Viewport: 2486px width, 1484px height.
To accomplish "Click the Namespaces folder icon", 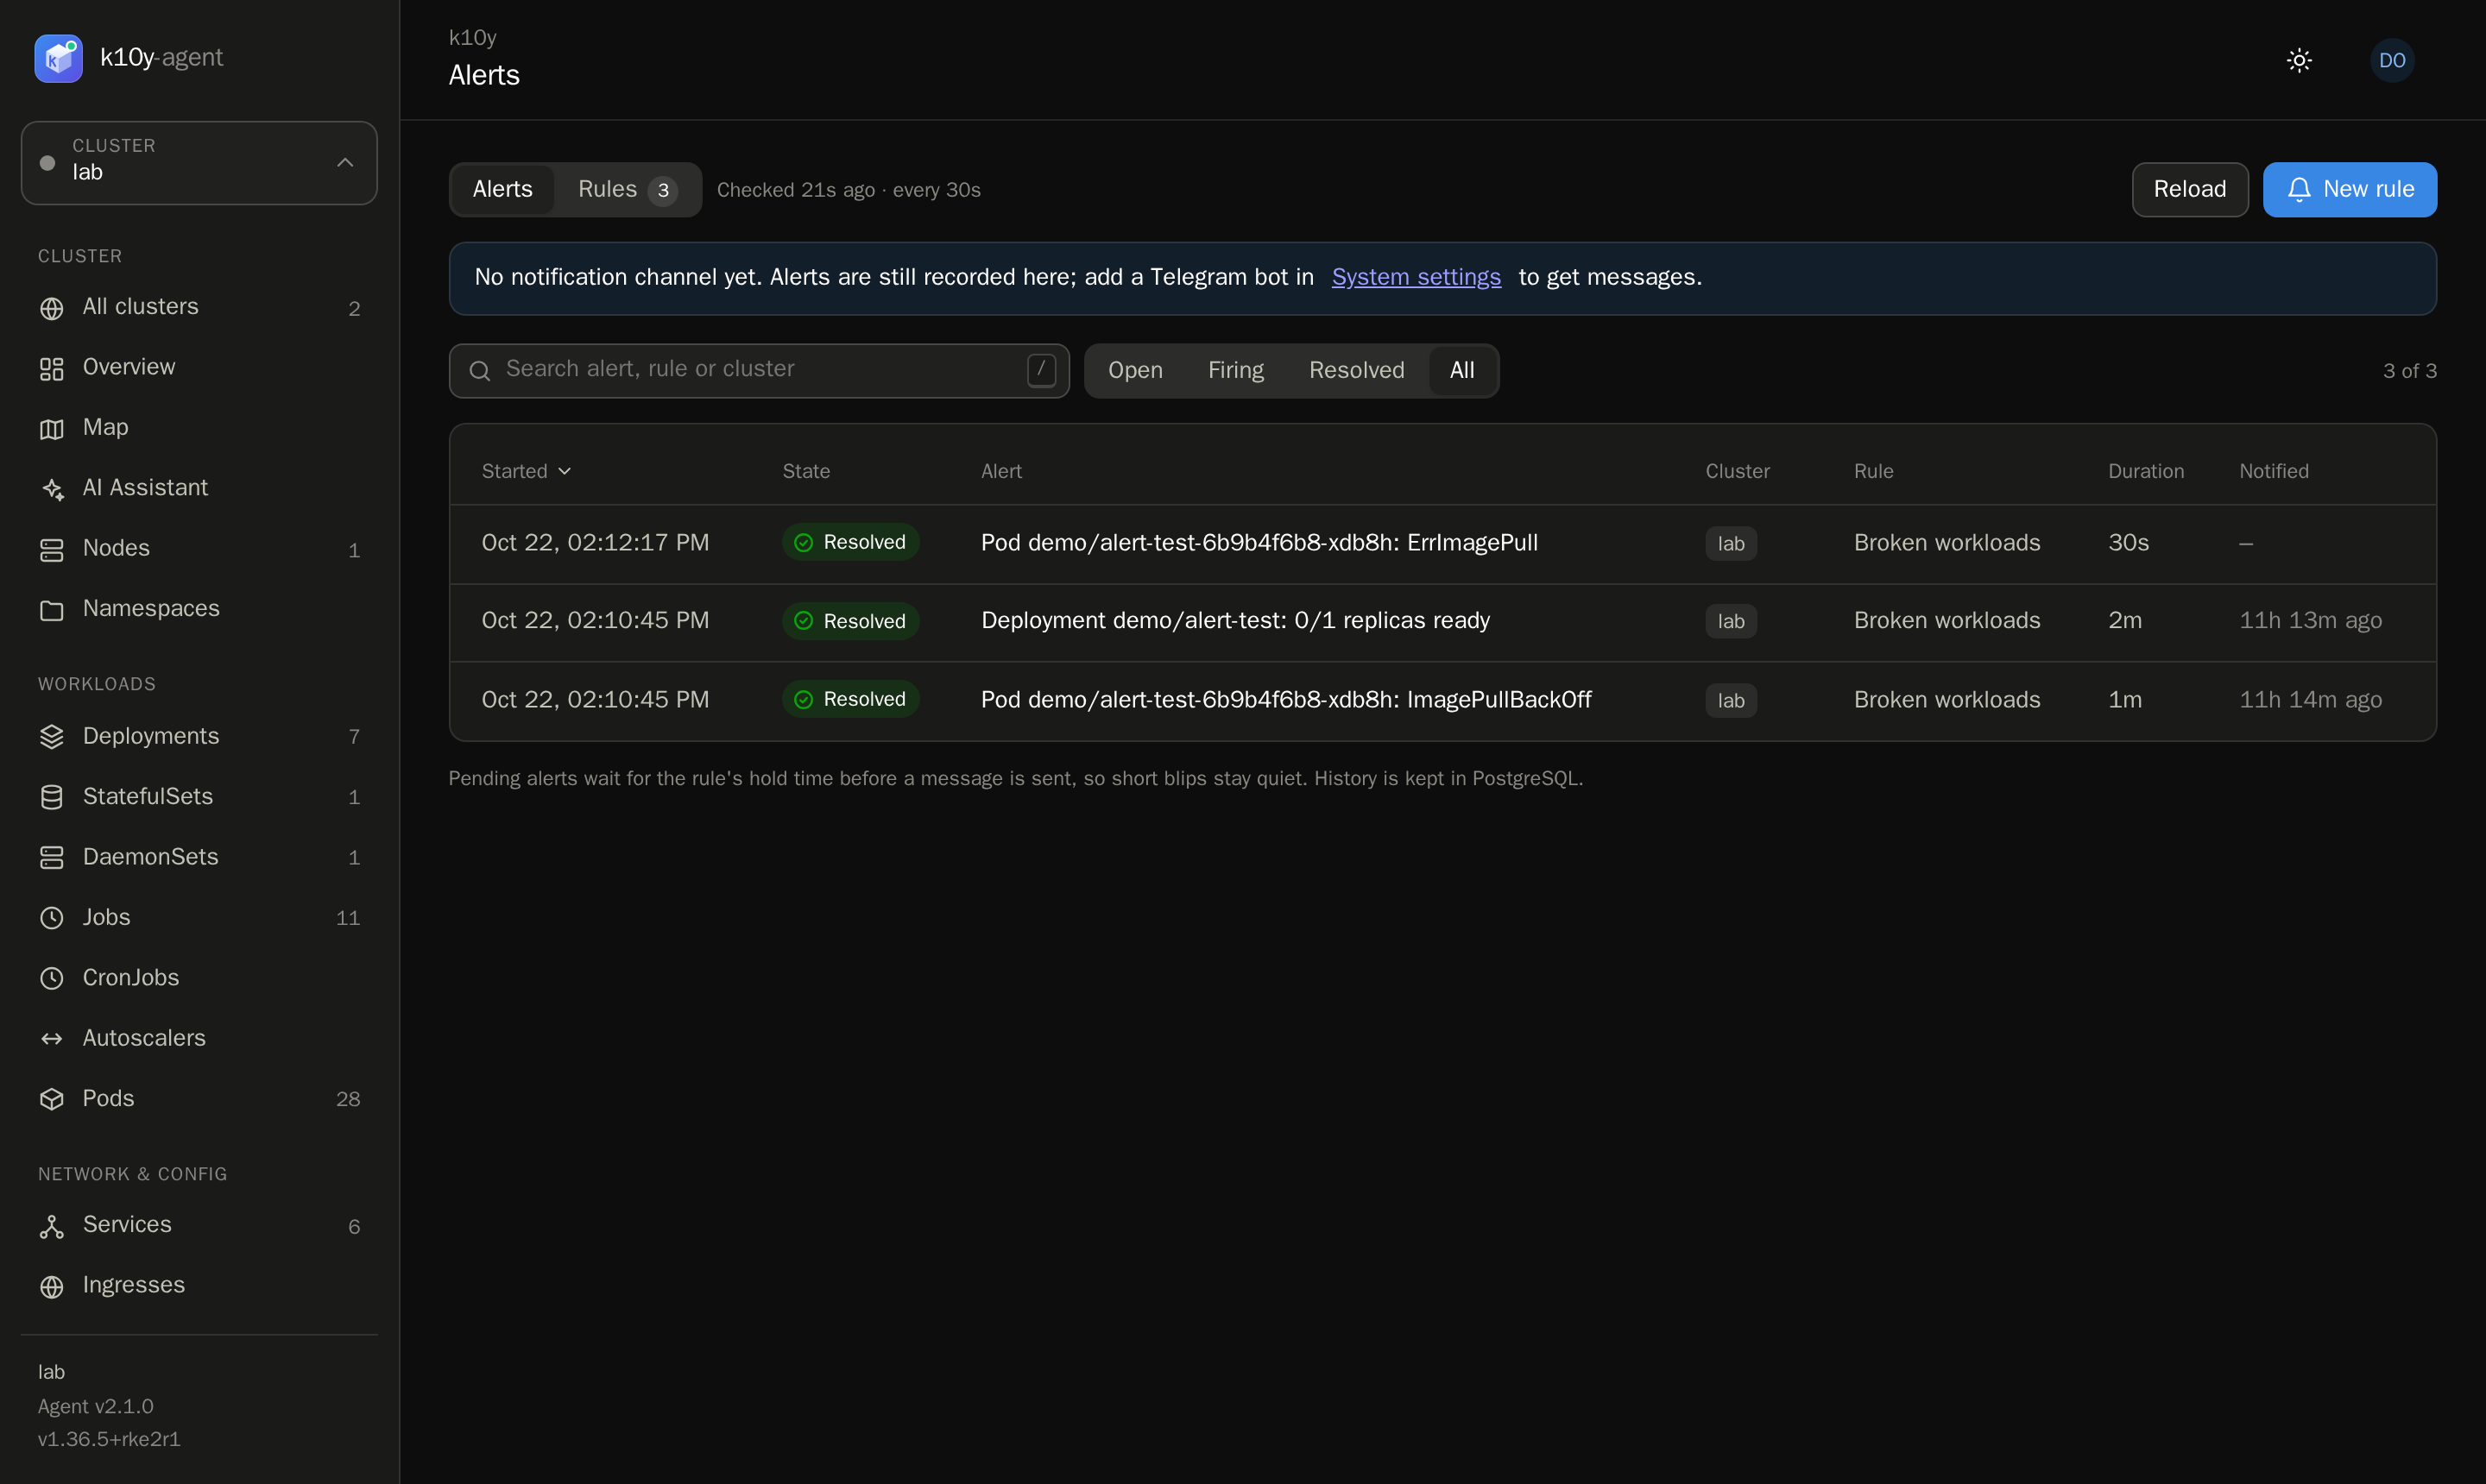I will 52,609.
